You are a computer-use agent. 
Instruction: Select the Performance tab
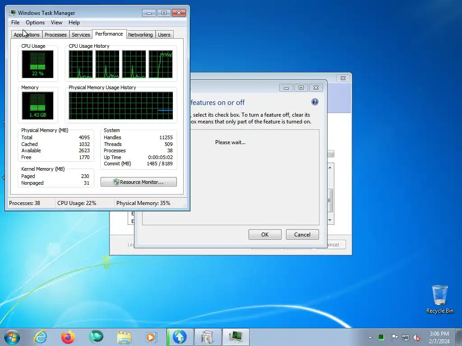(109, 34)
